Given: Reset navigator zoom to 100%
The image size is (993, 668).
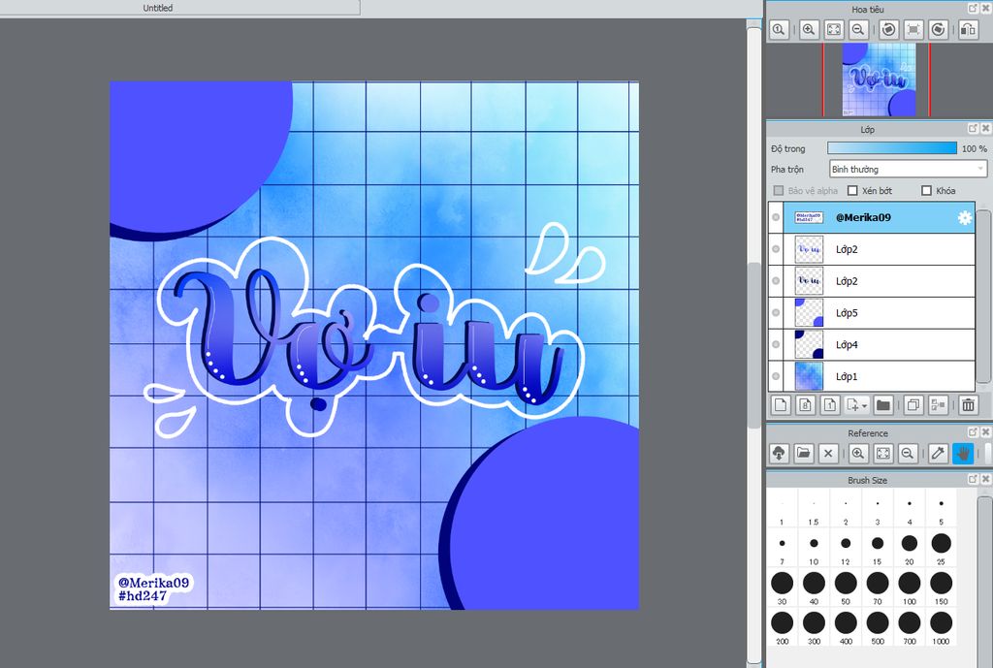Looking at the screenshot, I should [x=779, y=30].
